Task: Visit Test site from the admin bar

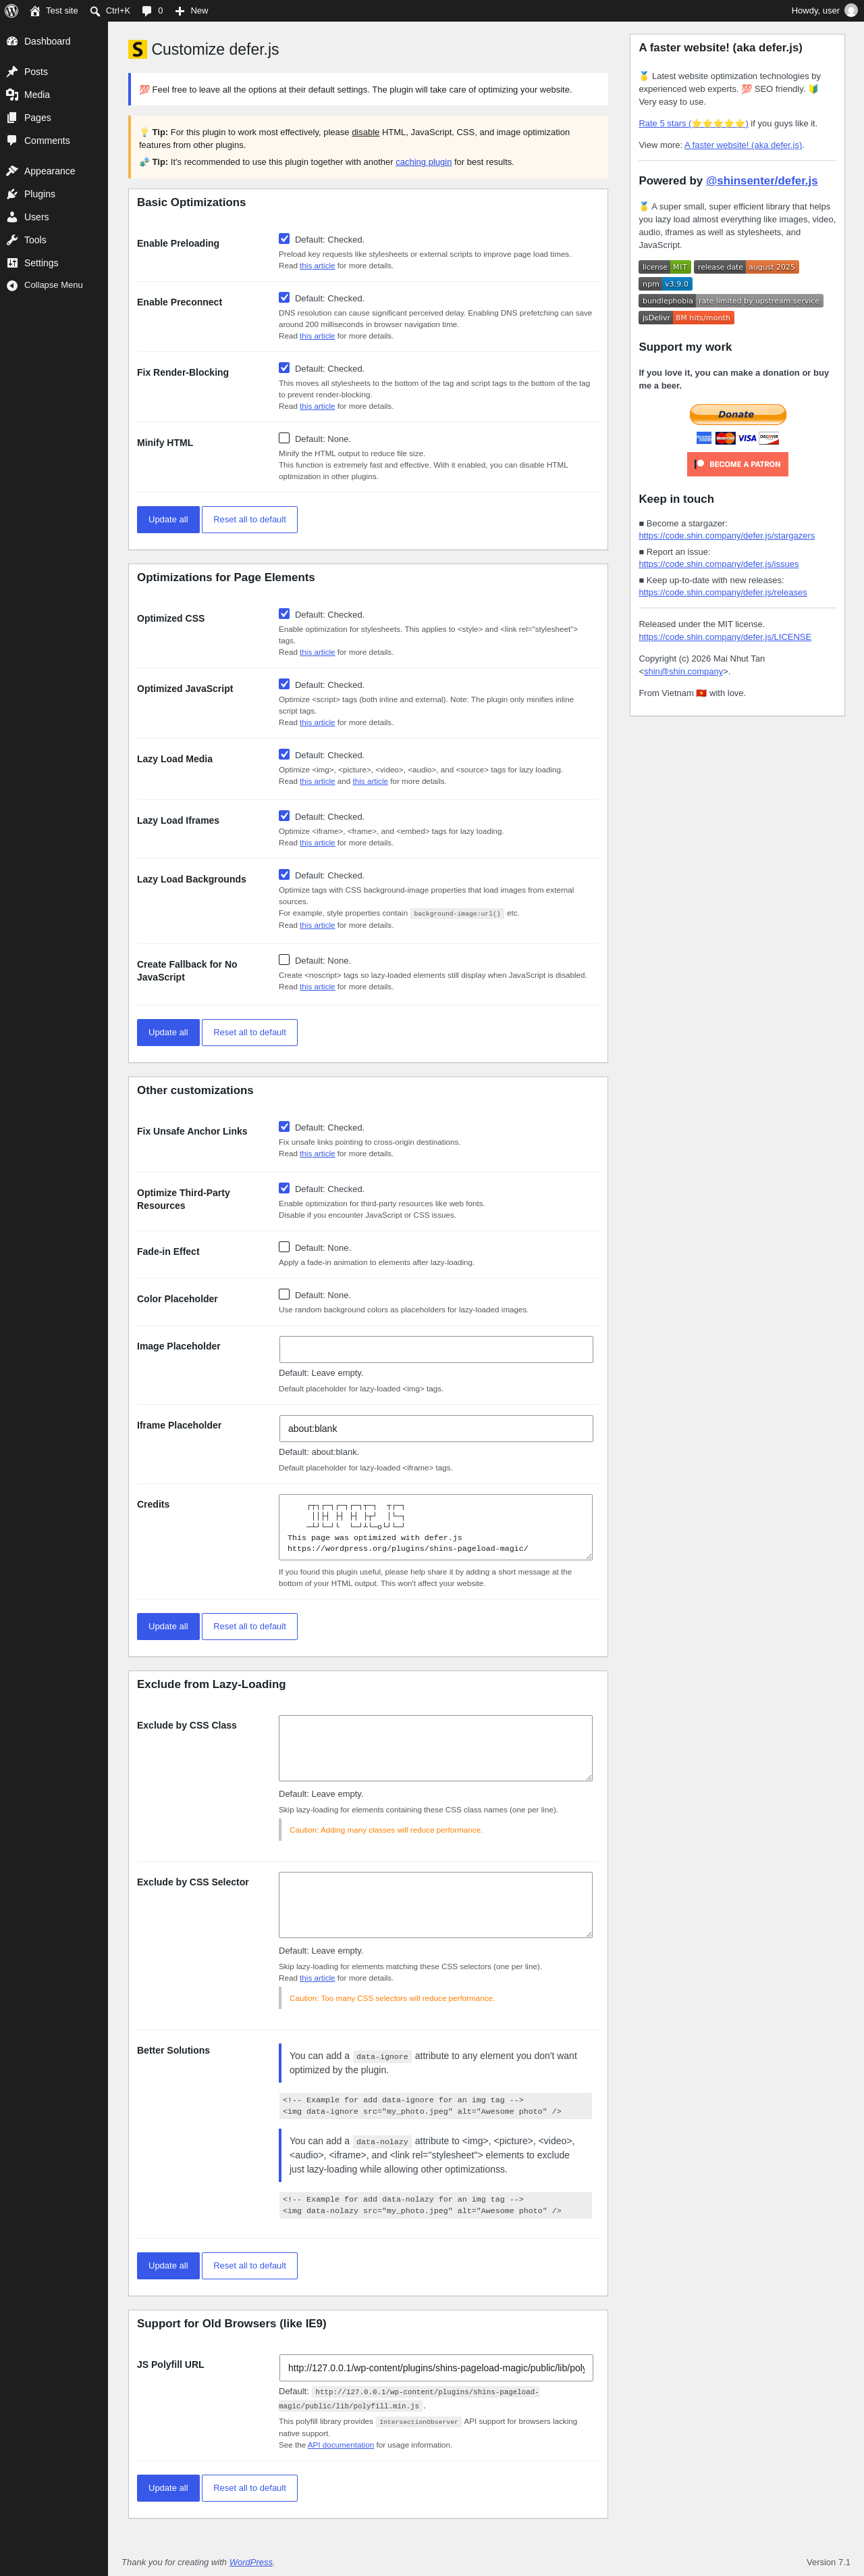Action: coord(53,11)
